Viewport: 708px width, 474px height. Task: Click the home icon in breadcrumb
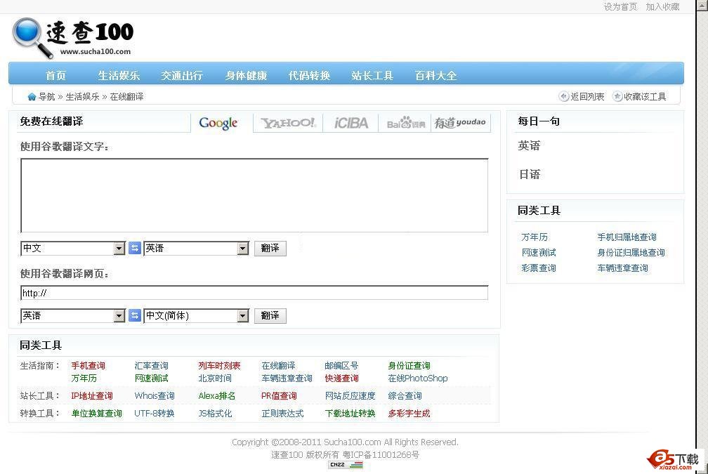pyautogui.click(x=32, y=97)
